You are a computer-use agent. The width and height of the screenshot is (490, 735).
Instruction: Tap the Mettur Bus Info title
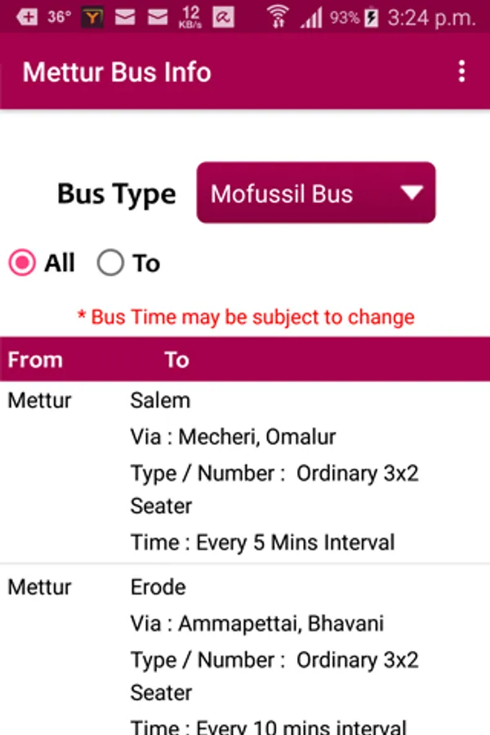click(117, 72)
